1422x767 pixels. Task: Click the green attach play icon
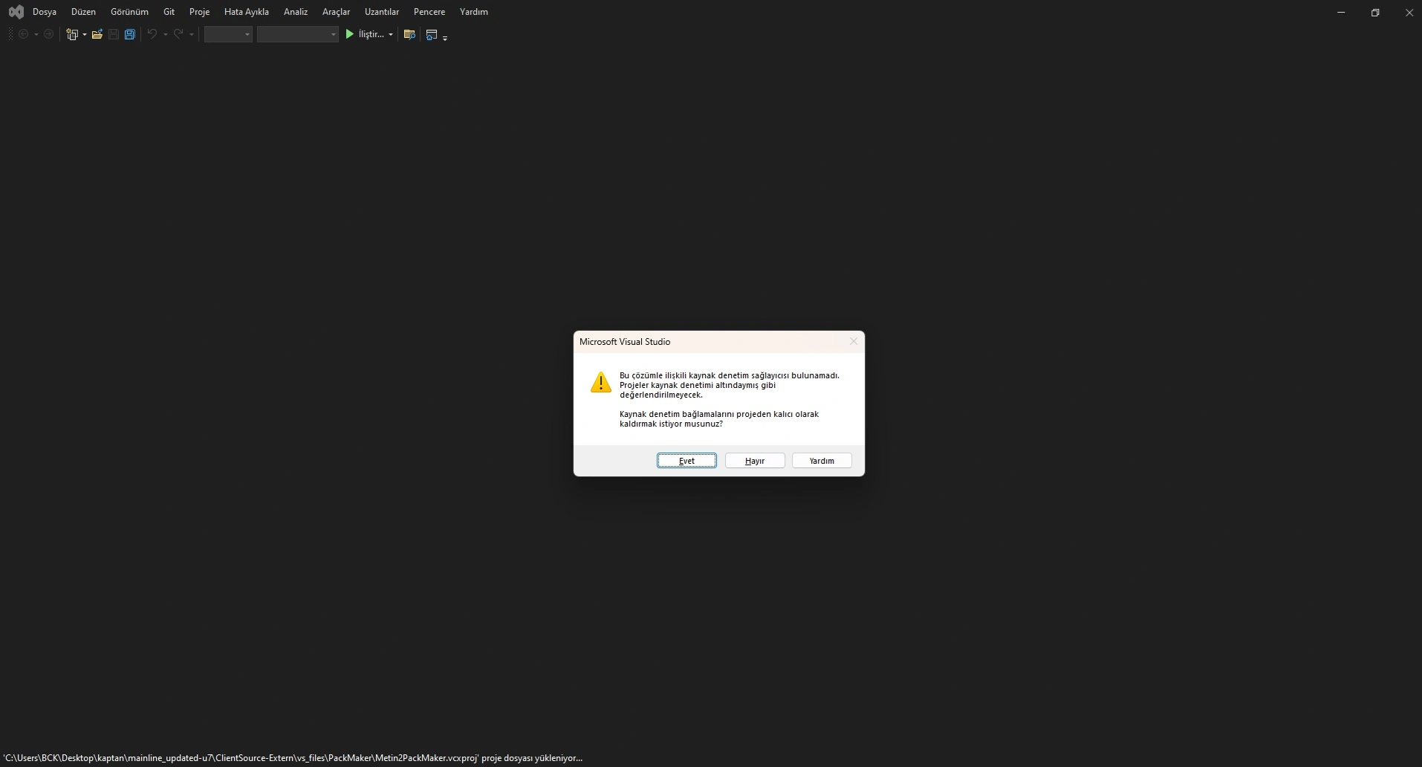click(x=349, y=34)
